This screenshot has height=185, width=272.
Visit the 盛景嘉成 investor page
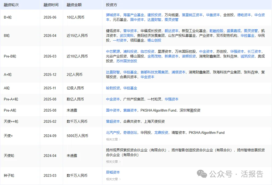tap(234, 31)
